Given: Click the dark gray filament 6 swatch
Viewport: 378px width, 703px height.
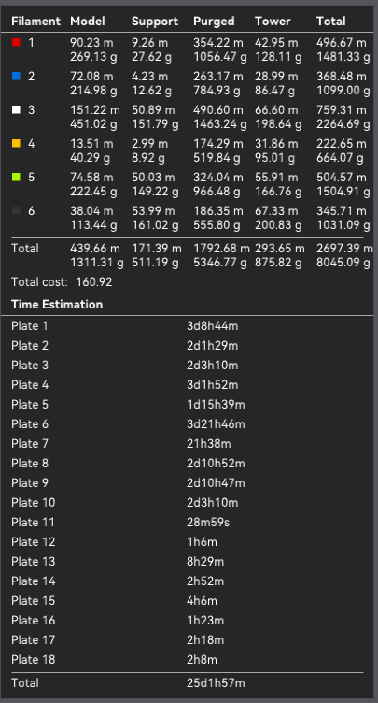Looking at the screenshot, I should coord(16,210).
